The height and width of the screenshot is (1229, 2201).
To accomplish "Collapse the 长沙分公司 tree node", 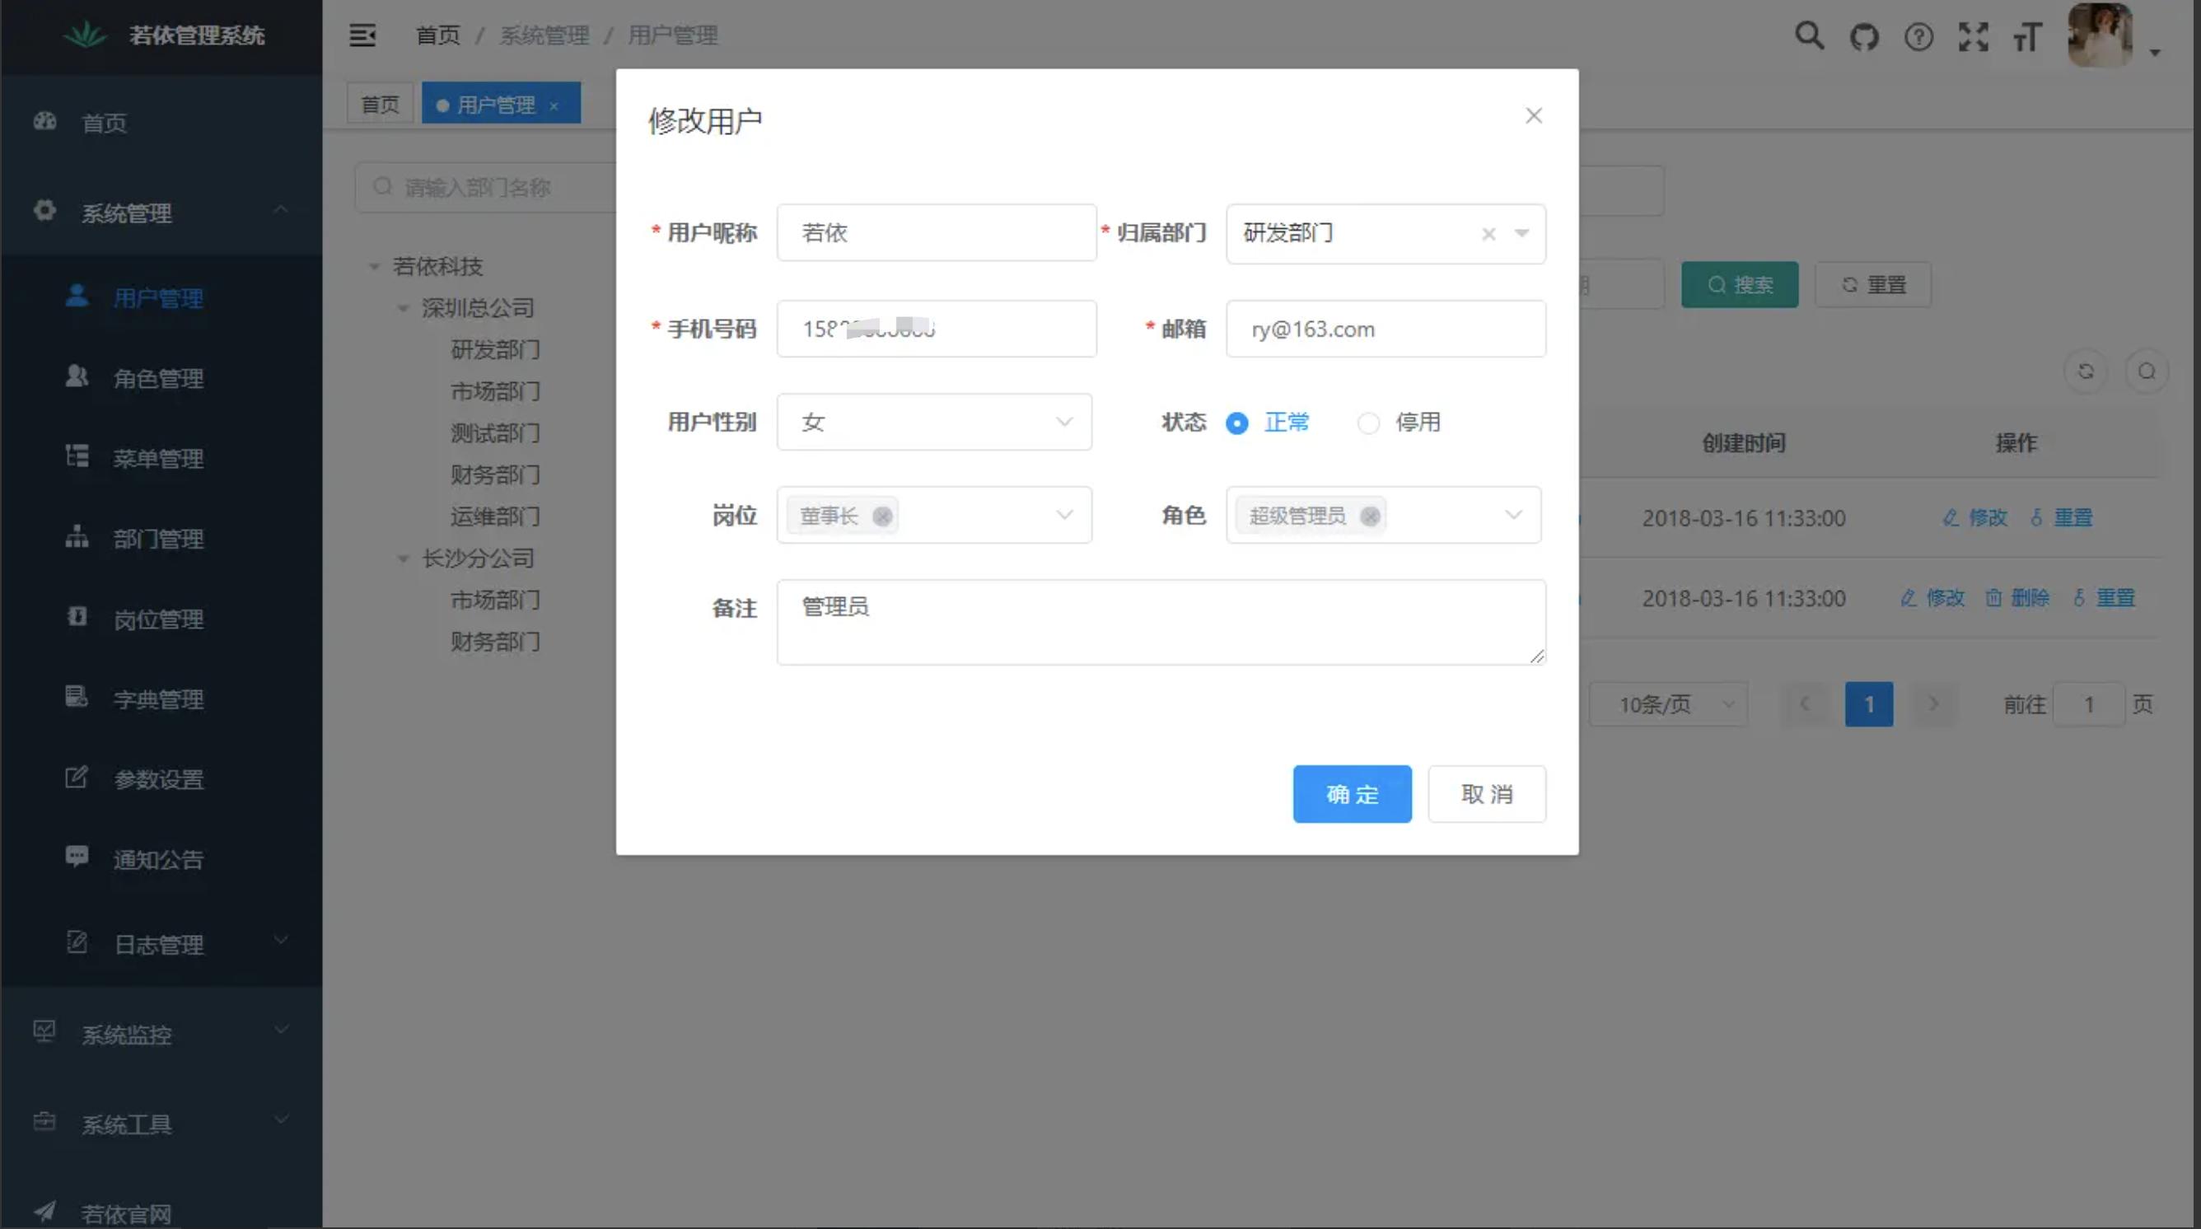I will coord(404,558).
